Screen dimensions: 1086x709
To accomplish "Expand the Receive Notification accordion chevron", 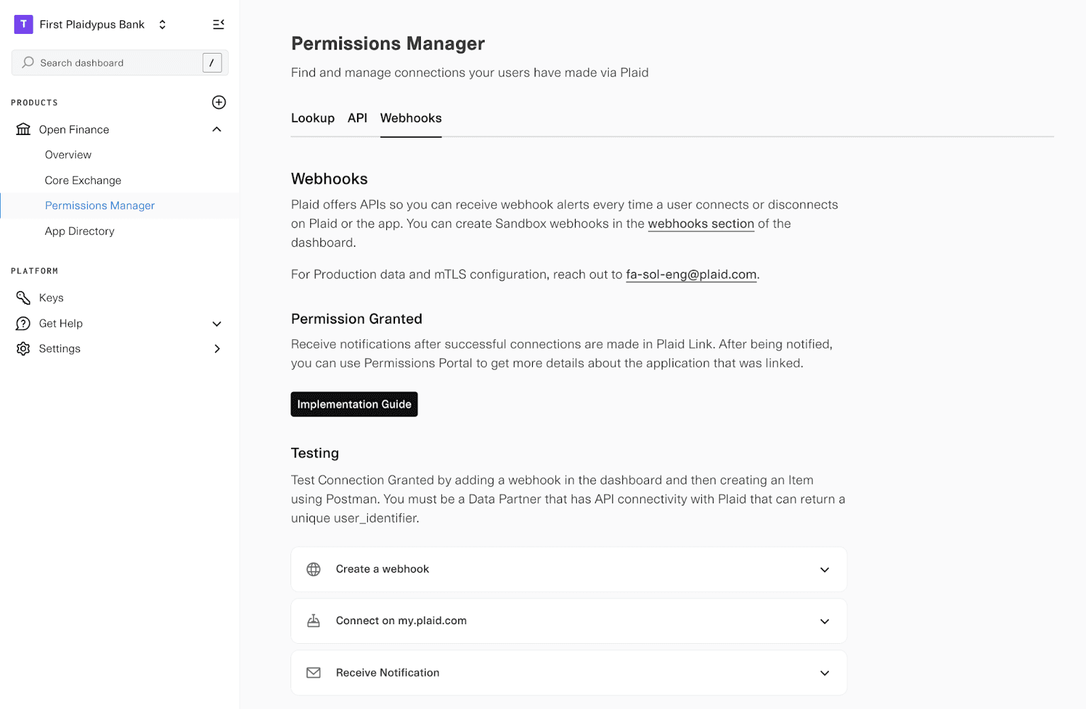I will (825, 673).
